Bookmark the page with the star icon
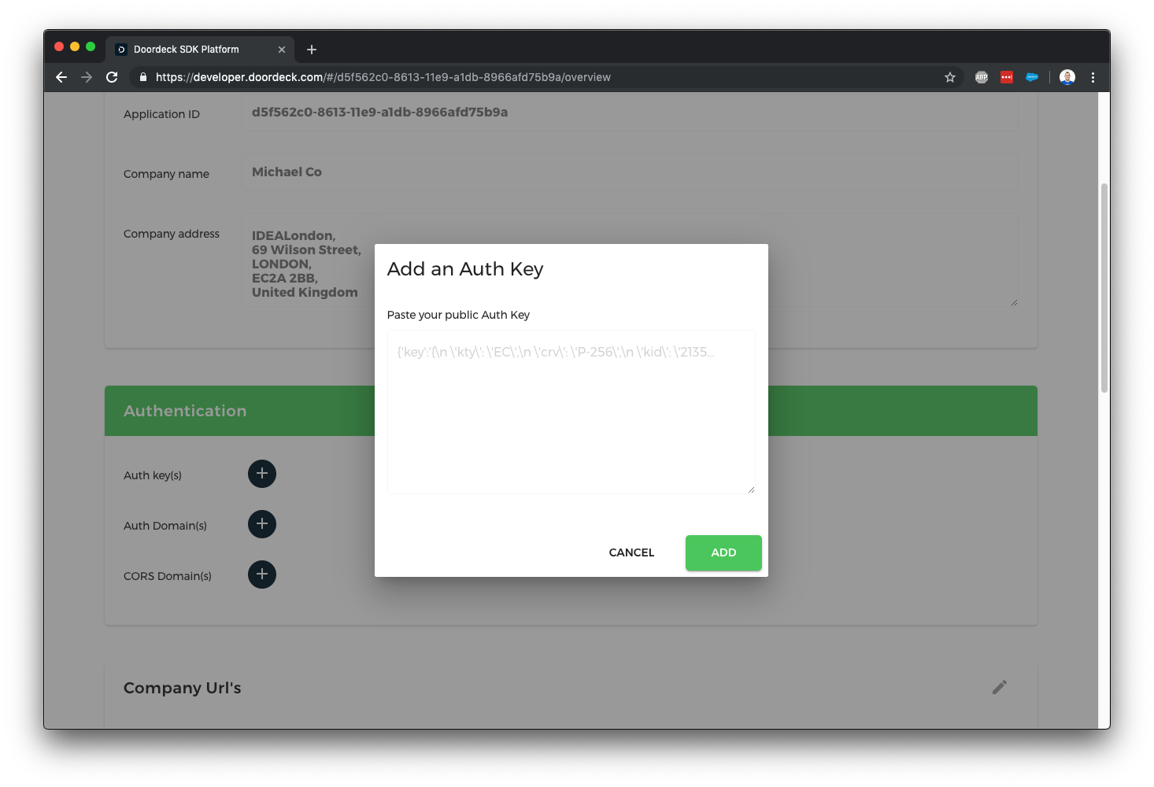The width and height of the screenshot is (1154, 787). click(950, 77)
